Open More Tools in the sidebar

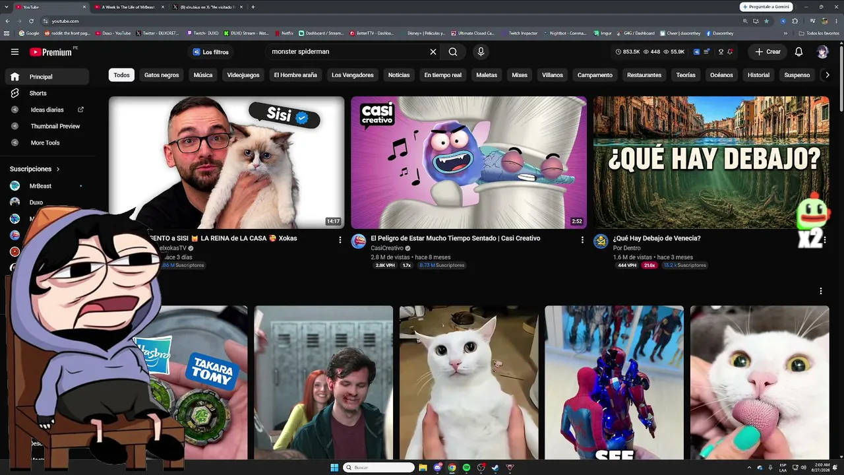tap(47, 142)
